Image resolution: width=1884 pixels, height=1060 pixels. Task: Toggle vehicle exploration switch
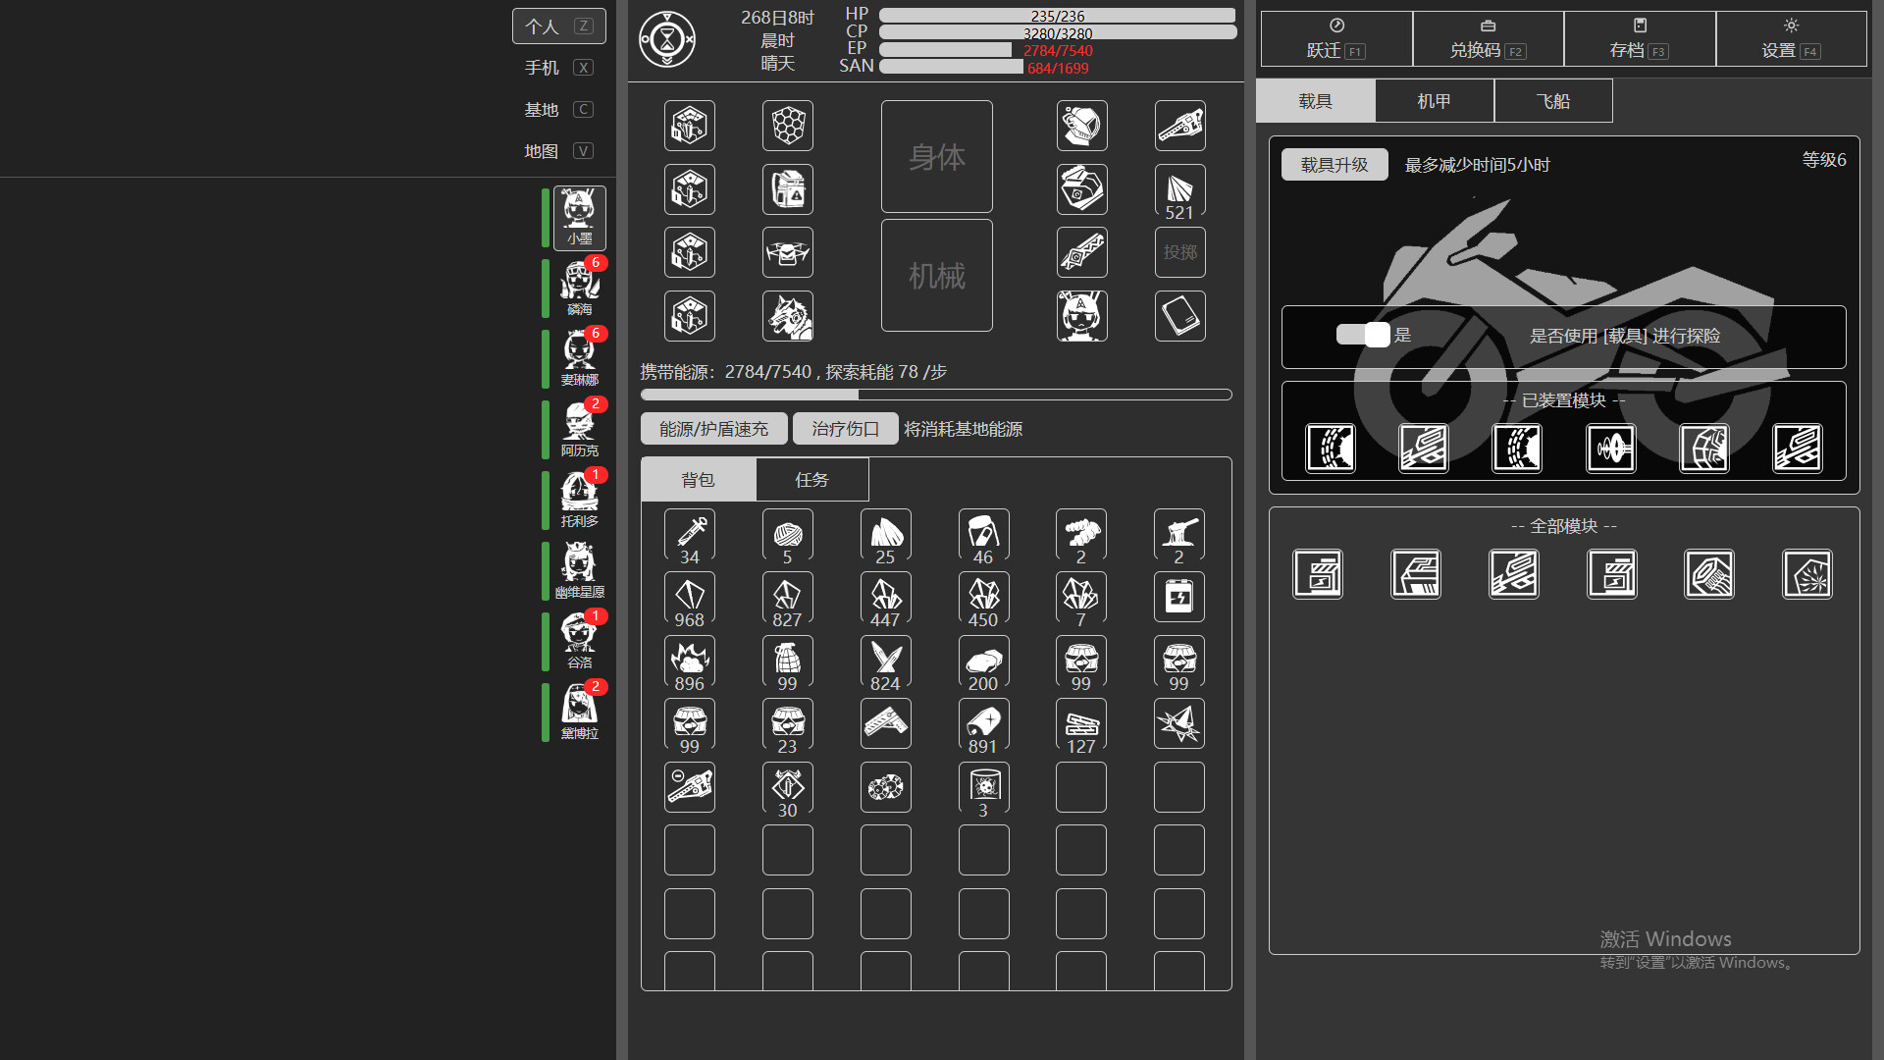(1363, 335)
